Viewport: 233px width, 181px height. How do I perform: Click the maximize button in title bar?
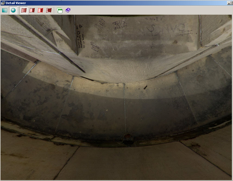coord(232,3)
